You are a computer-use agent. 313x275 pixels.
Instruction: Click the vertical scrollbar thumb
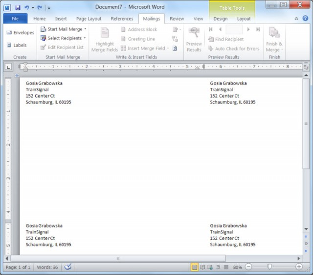(306, 124)
